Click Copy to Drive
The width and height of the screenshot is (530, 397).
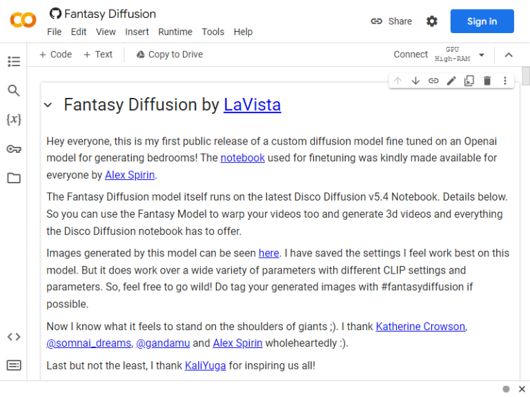point(170,54)
